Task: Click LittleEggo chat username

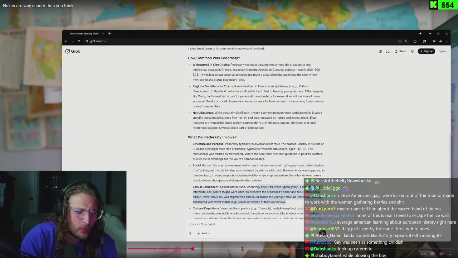Action: point(331,188)
